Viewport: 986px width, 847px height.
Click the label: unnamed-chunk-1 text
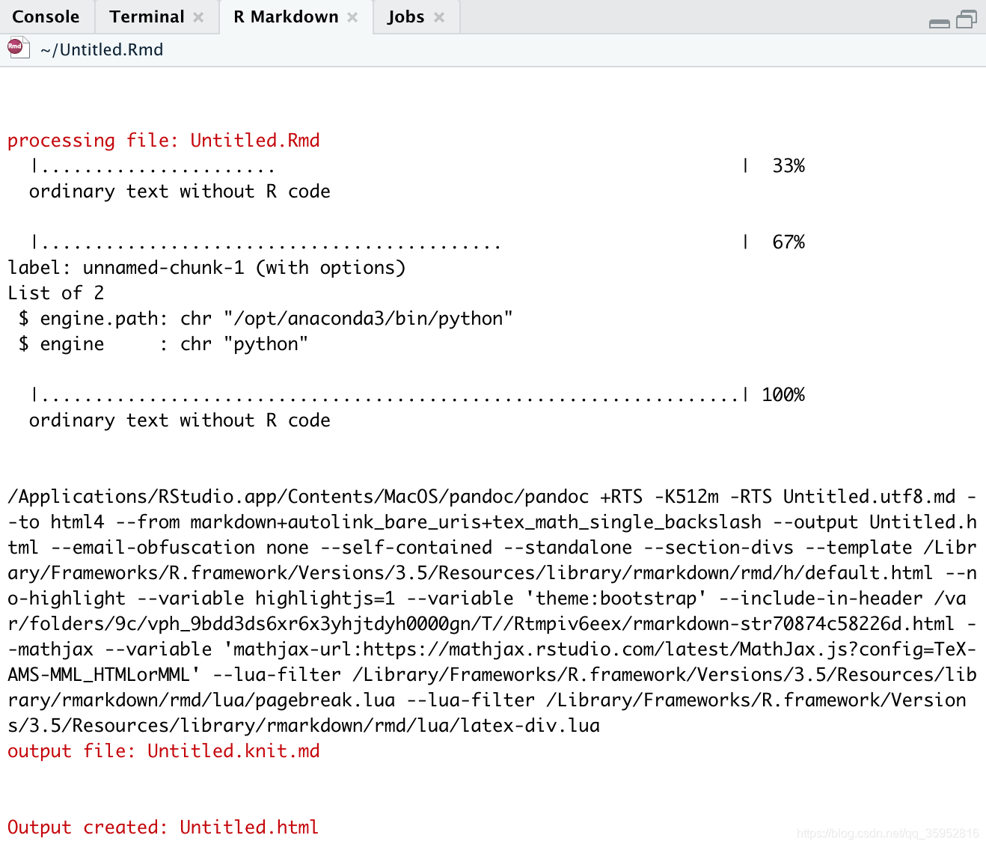pyautogui.click(x=206, y=267)
